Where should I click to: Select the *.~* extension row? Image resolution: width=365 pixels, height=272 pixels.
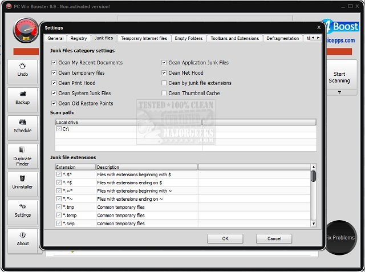tap(183, 190)
